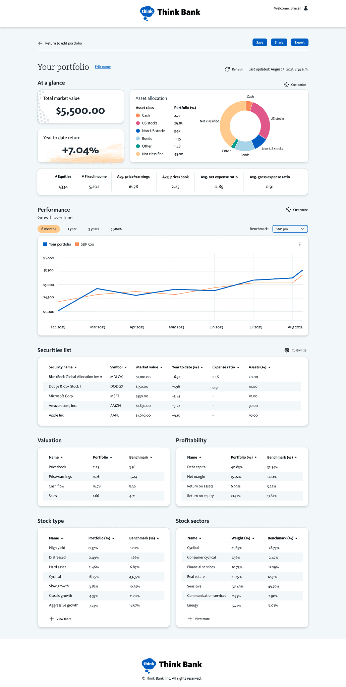
Task: Click the Price/earnings valuation row
Action: coord(104,477)
